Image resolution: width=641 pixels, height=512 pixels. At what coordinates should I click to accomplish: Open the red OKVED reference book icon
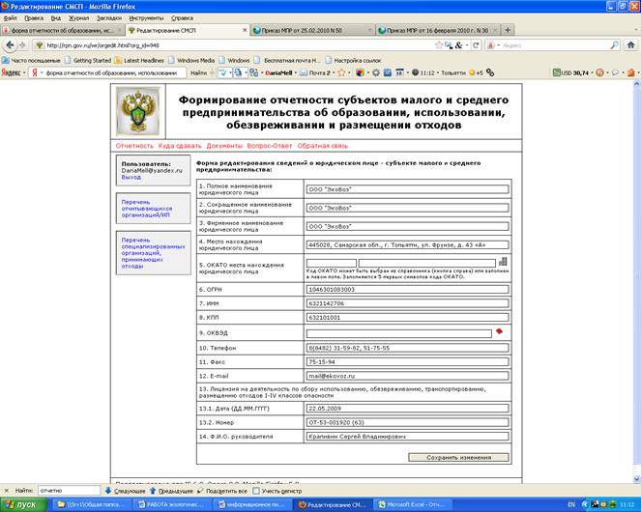tap(499, 331)
